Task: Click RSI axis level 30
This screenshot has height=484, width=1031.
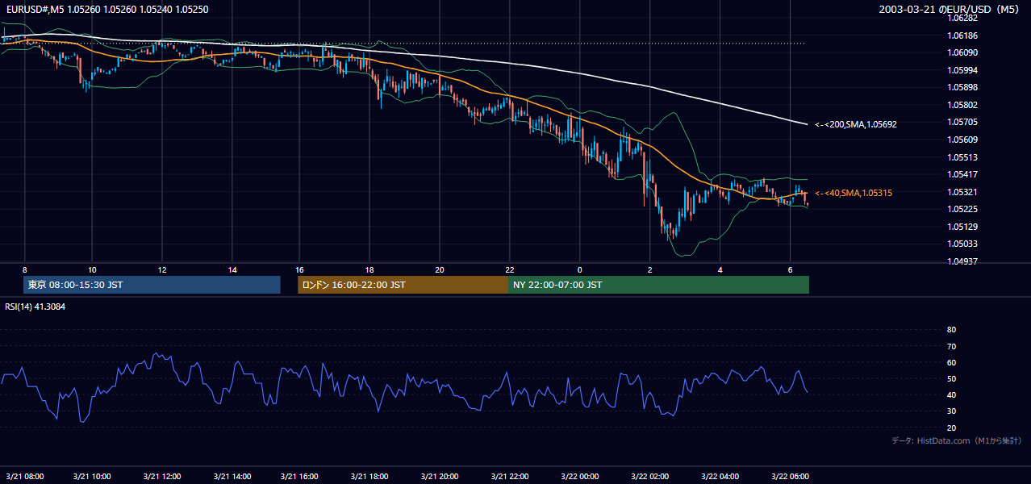Action: 951,411
